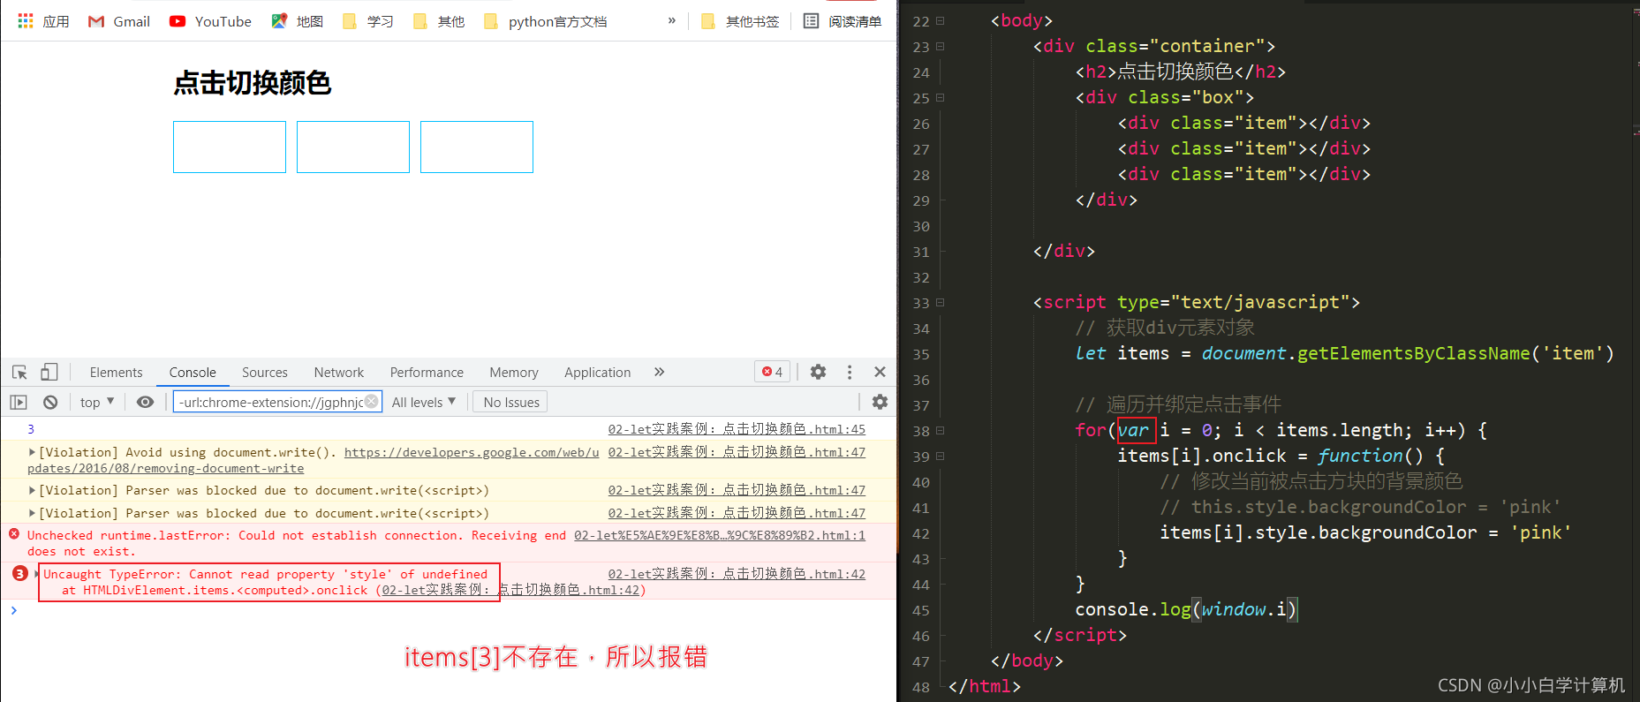This screenshot has height=702, width=1640.
Task: Switch to the Elements tab
Action: 116,373
